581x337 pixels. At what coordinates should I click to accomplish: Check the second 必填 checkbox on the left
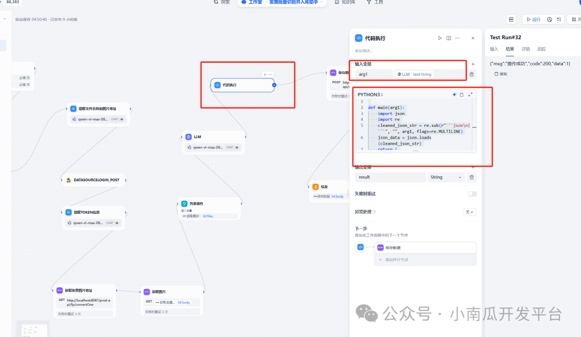click(29, 85)
